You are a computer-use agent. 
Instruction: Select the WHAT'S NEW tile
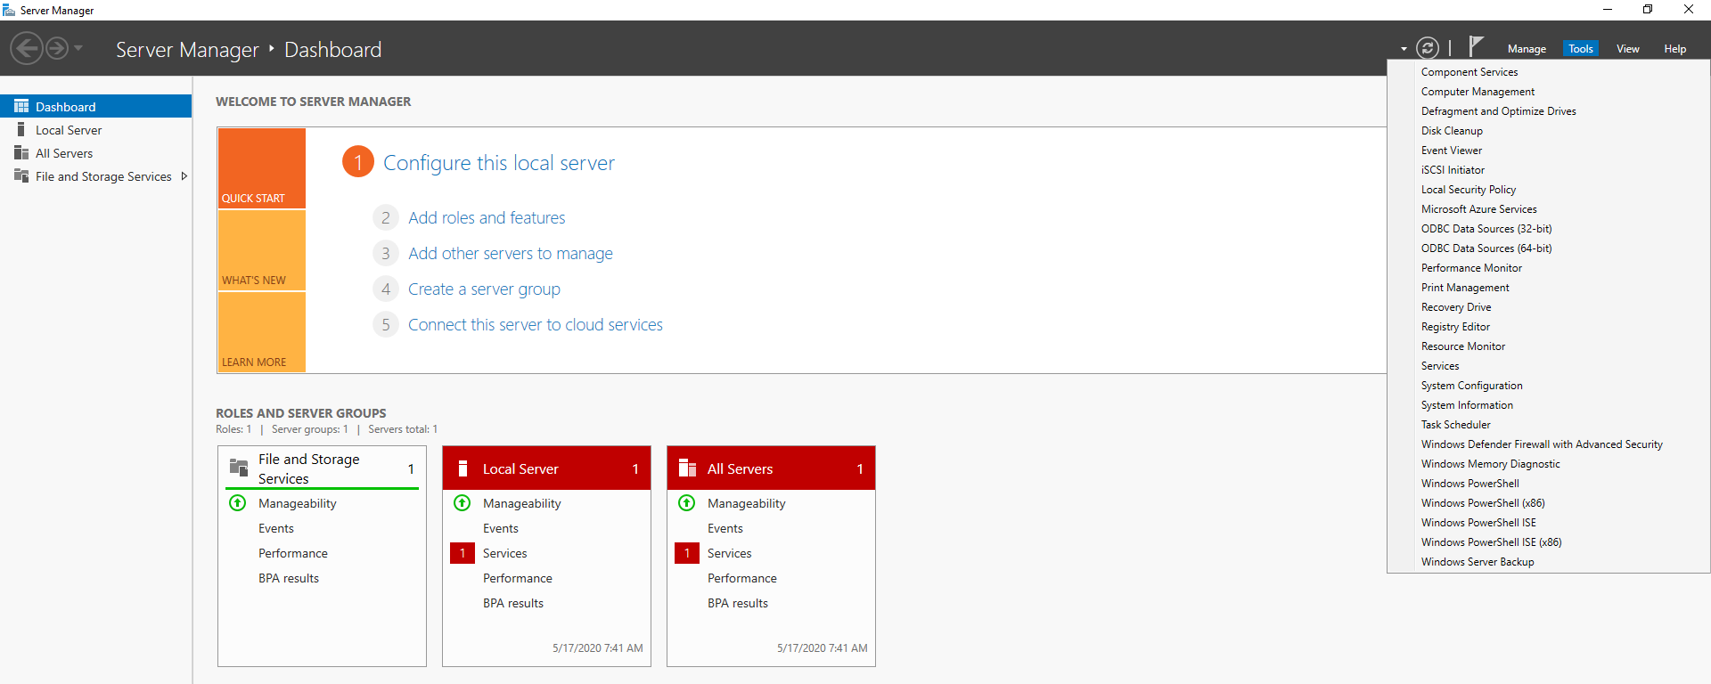point(261,251)
